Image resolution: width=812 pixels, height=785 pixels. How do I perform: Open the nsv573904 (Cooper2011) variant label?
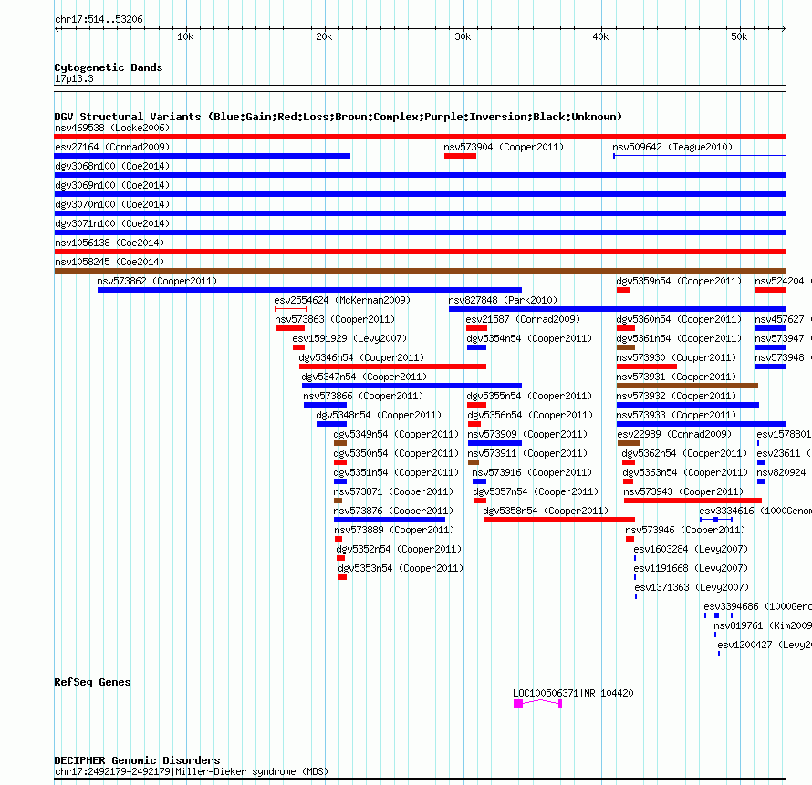coord(504,147)
